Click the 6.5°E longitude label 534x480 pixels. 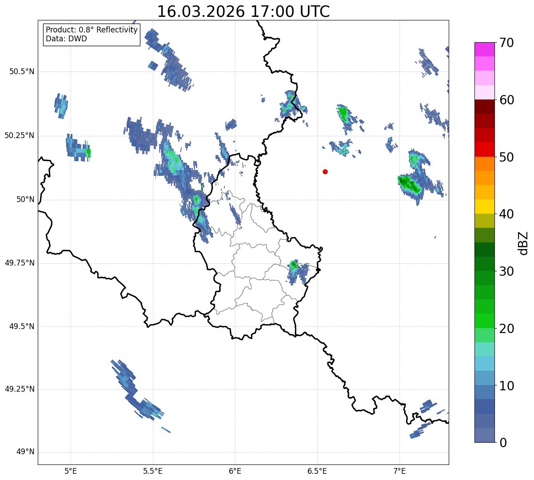317,471
